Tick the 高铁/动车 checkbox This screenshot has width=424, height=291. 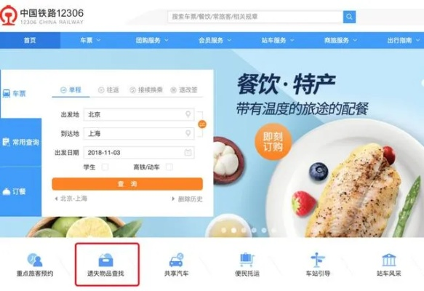(x=169, y=167)
